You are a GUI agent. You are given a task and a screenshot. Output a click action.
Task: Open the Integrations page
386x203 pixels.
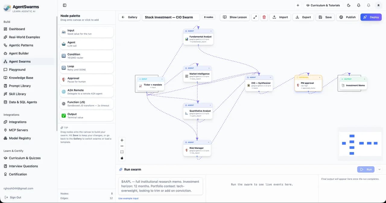pos(29,122)
